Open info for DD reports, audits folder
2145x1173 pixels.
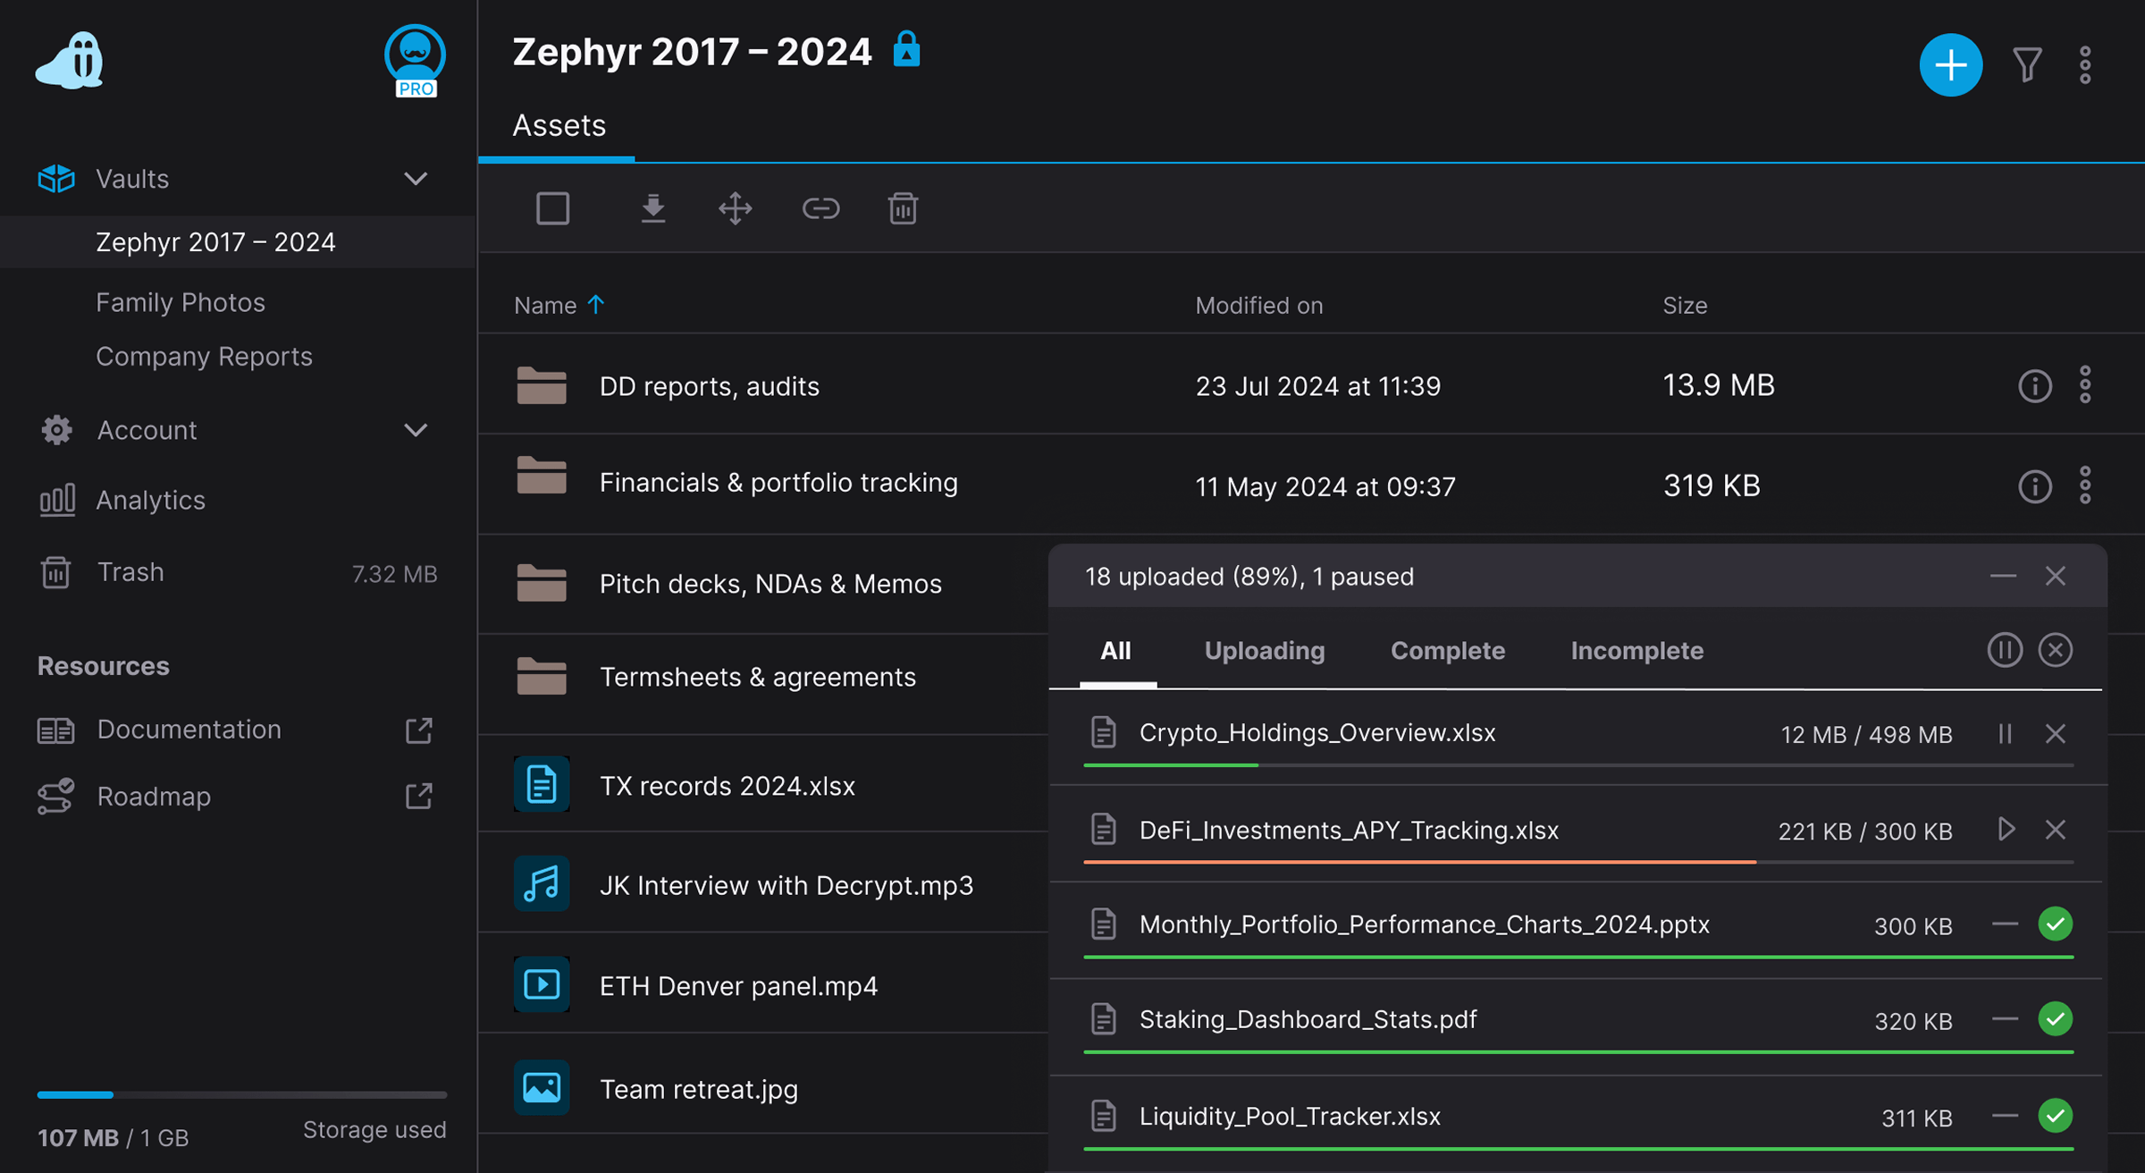tap(2034, 385)
